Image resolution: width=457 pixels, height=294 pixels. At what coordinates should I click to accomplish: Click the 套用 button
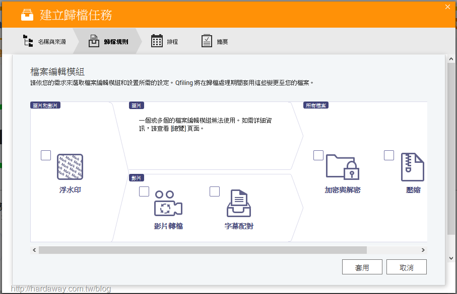pyautogui.click(x=362, y=267)
